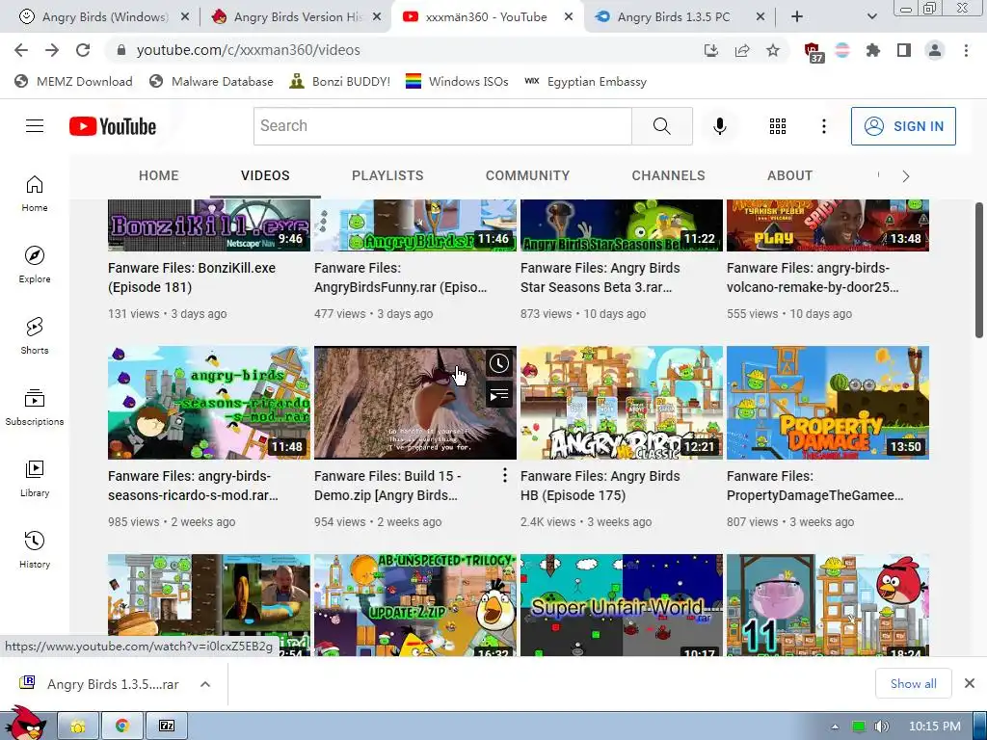Image resolution: width=987 pixels, height=740 pixels.
Task: Open Shorts in the sidebar
Action: pos(35,336)
